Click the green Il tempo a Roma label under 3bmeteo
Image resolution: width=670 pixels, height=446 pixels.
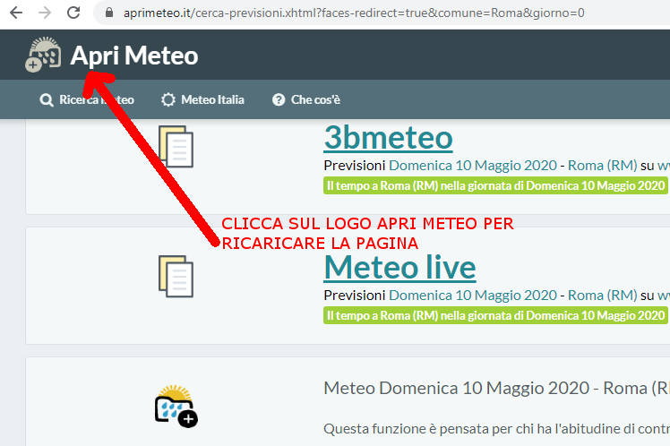(495, 186)
